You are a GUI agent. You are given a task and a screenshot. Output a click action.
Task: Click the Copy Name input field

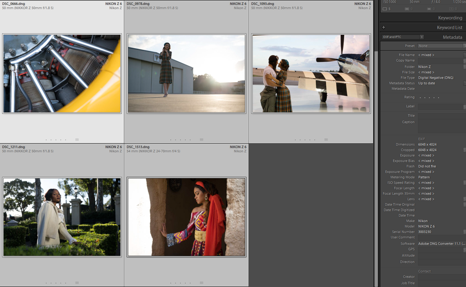coord(440,61)
